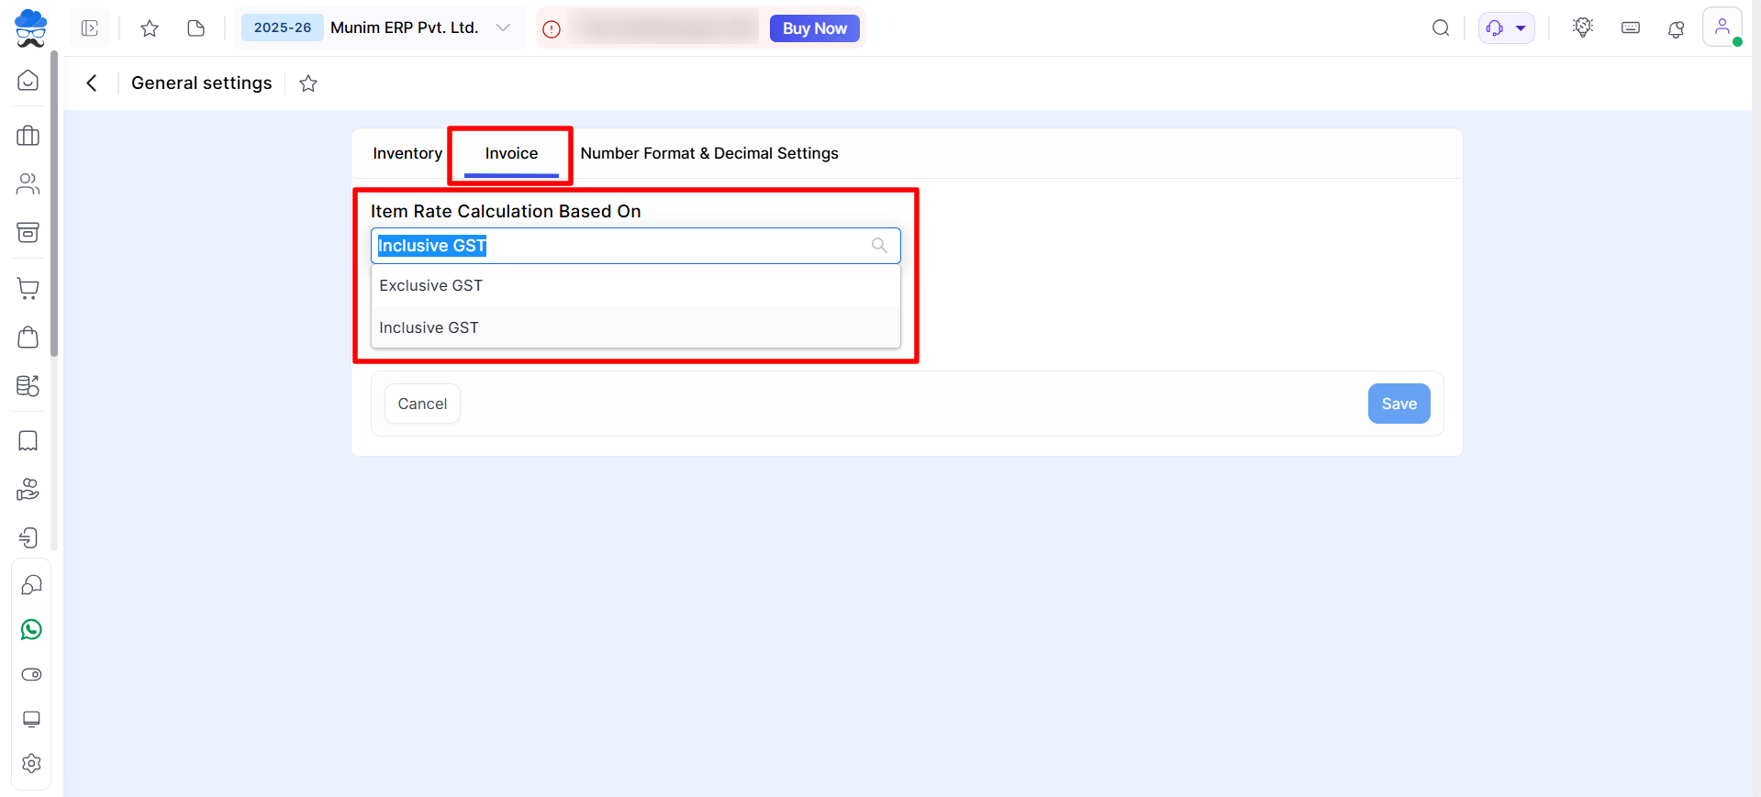Image resolution: width=1761 pixels, height=797 pixels.
Task: Click the Cancel button
Action: tap(422, 404)
